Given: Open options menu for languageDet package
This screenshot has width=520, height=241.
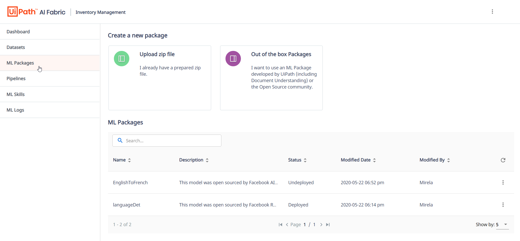Looking at the screenshot, I should click(x=503, y=205).
